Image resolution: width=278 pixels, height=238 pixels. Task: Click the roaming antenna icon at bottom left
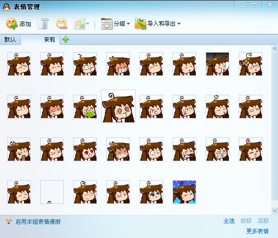(x=9, y=221)
